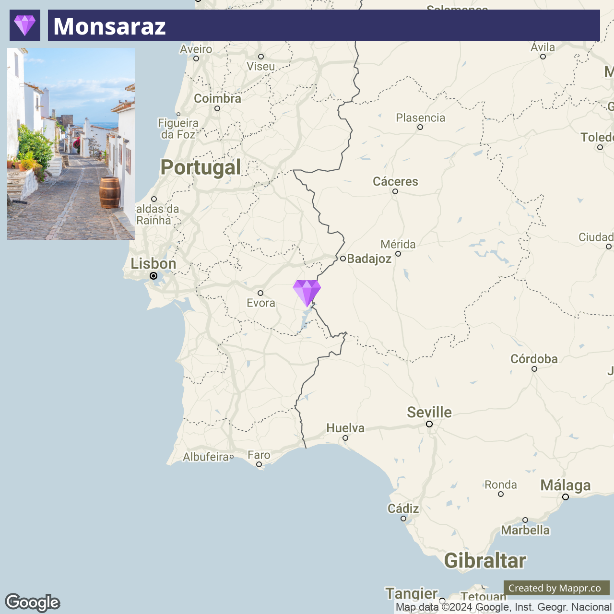
Task: Open the Monsaraz street photo thumbnail
Action: pyautogui.click(x=71, y=143)
